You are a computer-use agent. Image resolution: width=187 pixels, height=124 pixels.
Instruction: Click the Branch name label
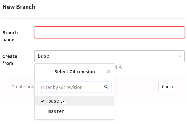[x=10, y=36]
